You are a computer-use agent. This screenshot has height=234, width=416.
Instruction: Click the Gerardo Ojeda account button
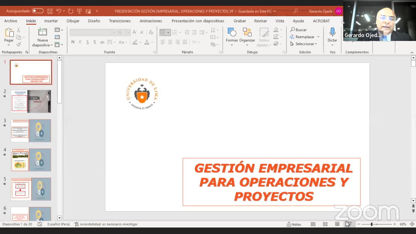point(325,11)
